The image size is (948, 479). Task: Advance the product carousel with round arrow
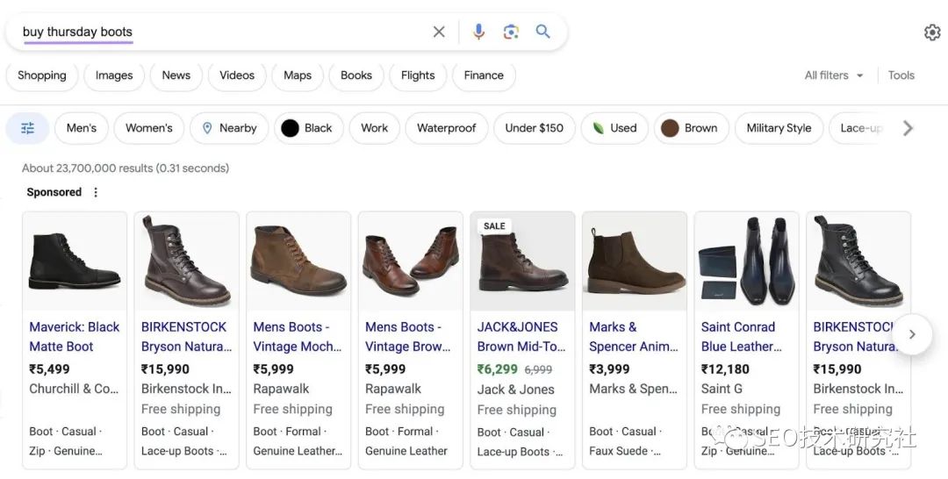(912, 334)
